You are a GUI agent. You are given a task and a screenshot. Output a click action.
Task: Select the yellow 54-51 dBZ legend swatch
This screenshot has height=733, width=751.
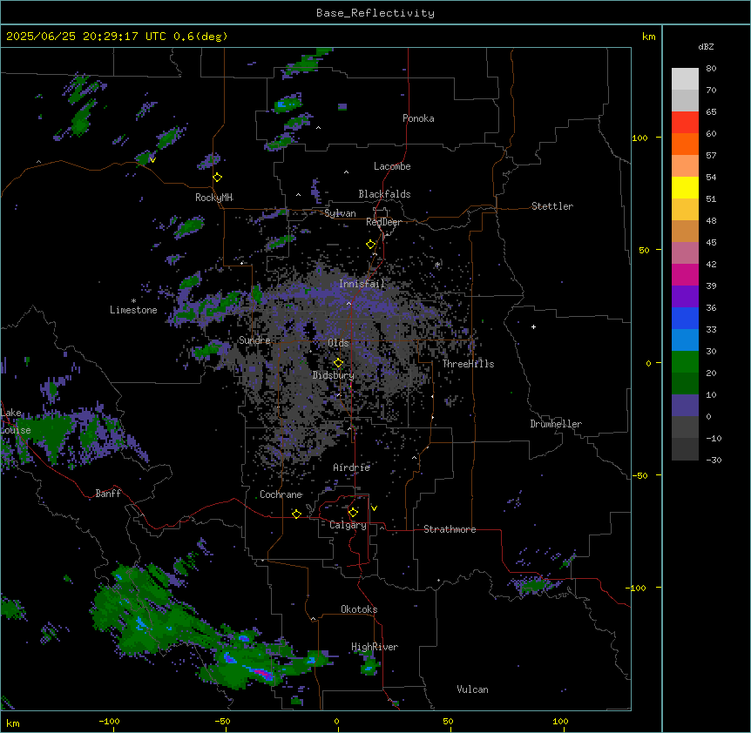[685, 187]
